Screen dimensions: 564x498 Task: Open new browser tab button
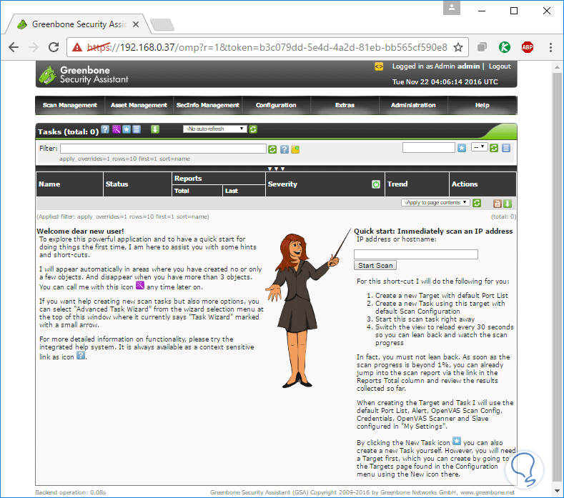click(162, 25)
